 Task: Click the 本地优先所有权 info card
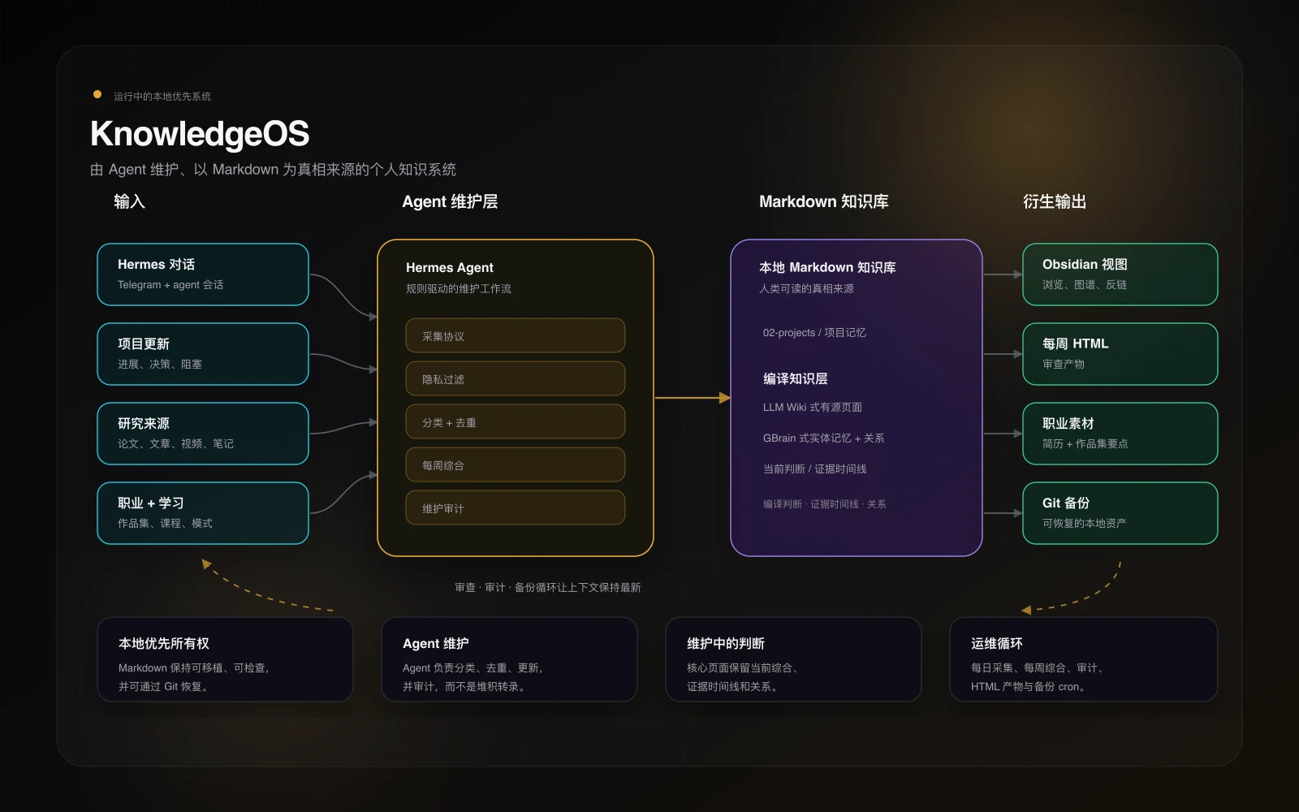pos(225,659)
